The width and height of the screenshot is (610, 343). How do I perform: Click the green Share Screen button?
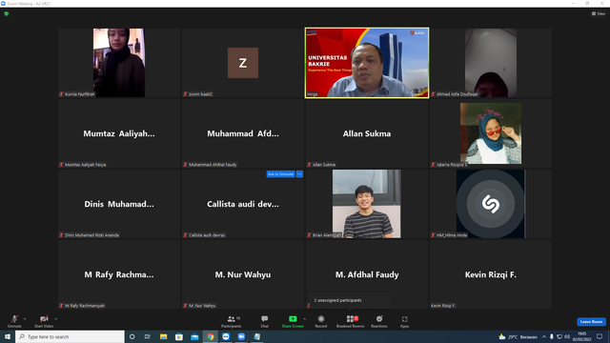click(x=293, y=321)
